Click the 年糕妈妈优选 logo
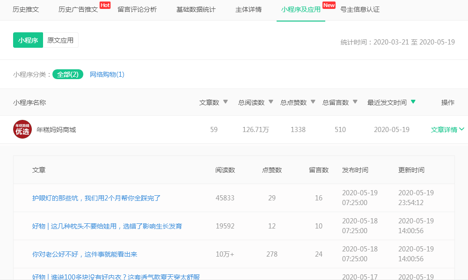 coord(22,129)
